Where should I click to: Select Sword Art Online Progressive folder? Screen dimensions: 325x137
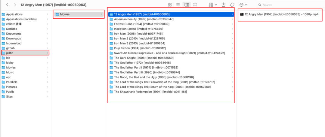point(171,53)
